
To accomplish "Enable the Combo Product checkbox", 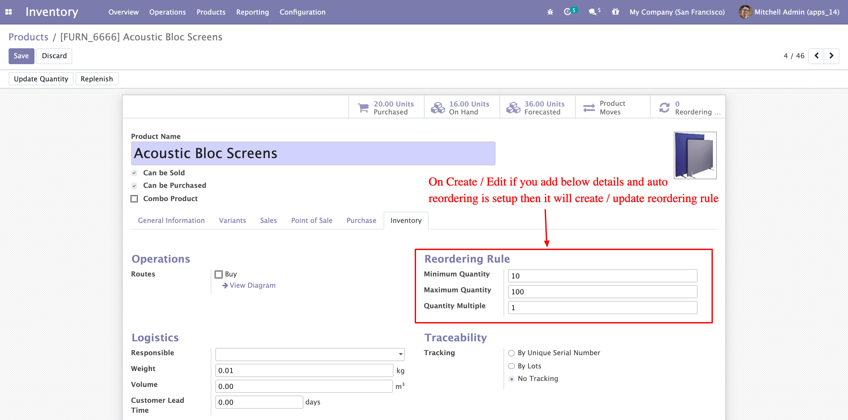I will point(134,199).
